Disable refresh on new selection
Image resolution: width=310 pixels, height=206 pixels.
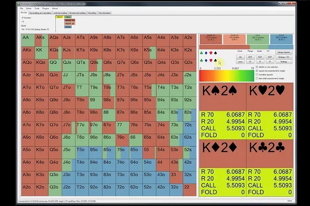click(x=257, y=66)
